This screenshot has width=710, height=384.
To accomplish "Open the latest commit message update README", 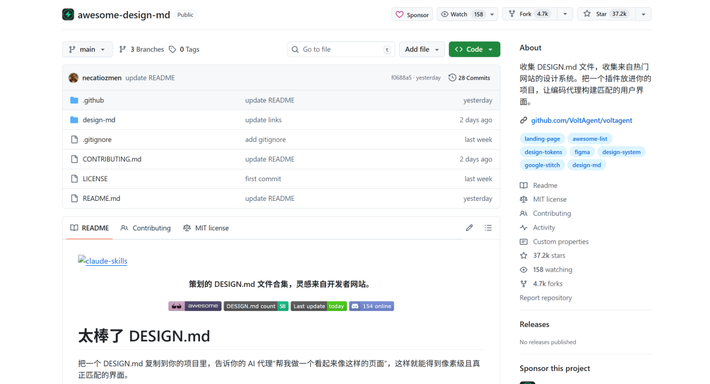I will tap(150, 78).
